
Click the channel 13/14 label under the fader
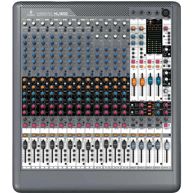(x=115, y=168)
